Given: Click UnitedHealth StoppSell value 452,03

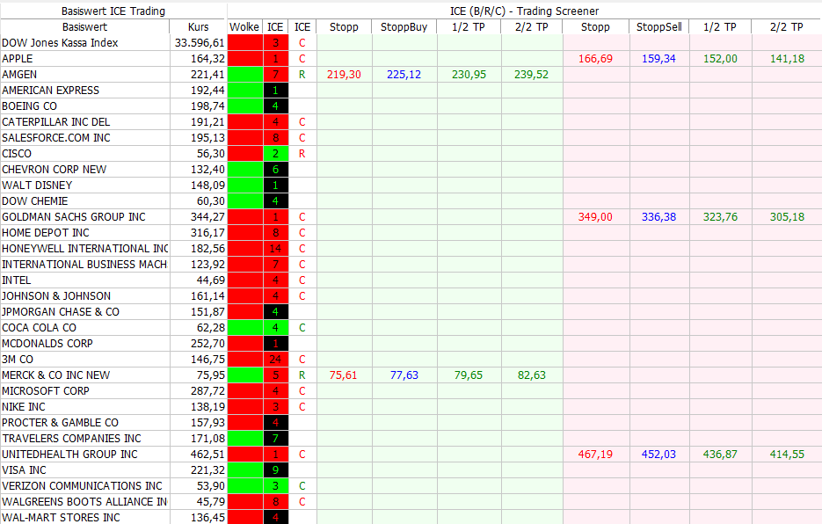Looking at the screenshot, I should 658,455.
